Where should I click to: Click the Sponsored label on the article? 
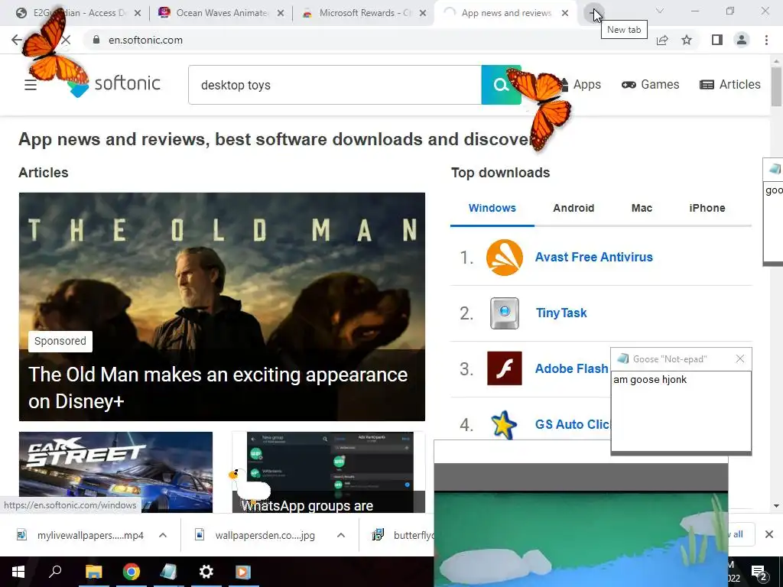[x=60, y=341]
